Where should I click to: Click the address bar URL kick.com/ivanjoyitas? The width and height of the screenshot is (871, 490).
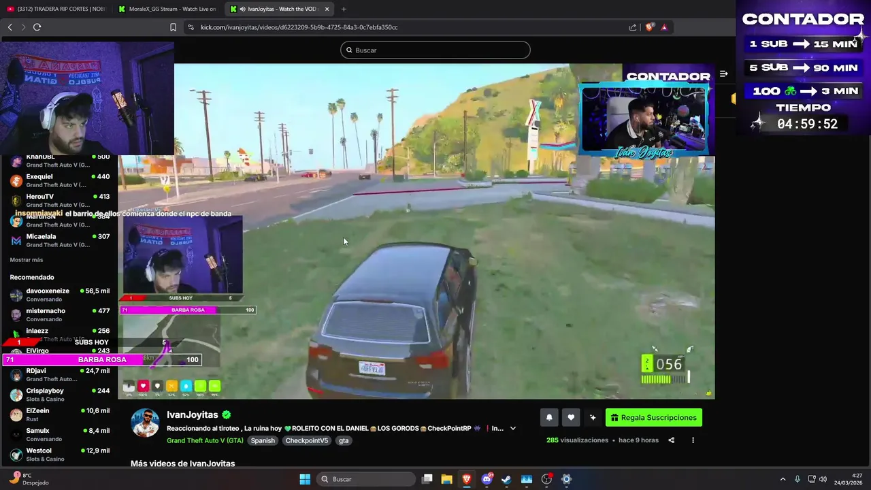299,27
